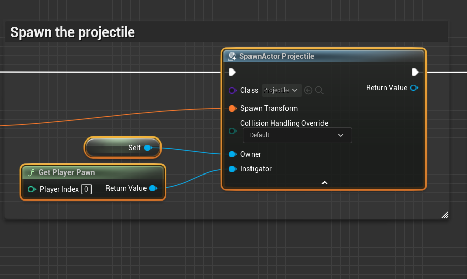Click the purple Class input pin
This screenshot has width=467, height=279.
232,90
